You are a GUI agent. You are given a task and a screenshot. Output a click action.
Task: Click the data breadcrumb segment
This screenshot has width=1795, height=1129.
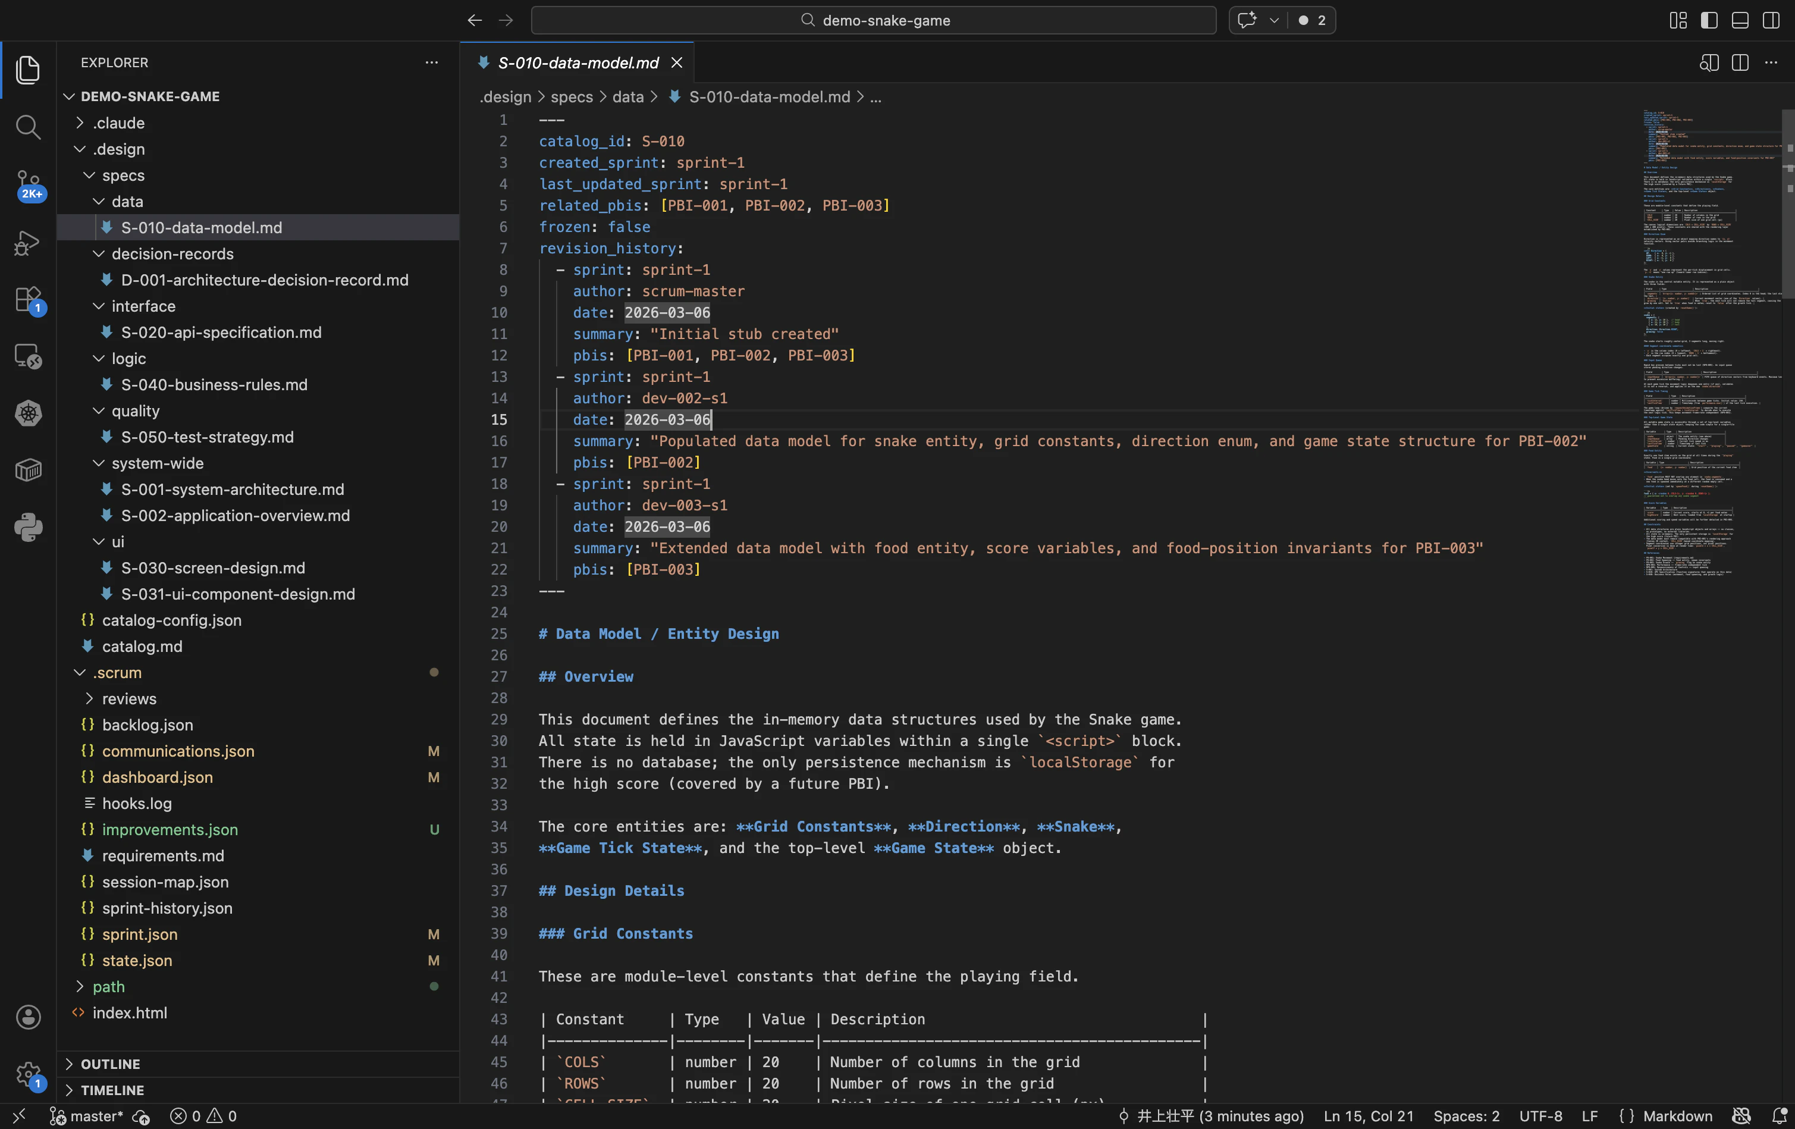[x=627, y=97]
